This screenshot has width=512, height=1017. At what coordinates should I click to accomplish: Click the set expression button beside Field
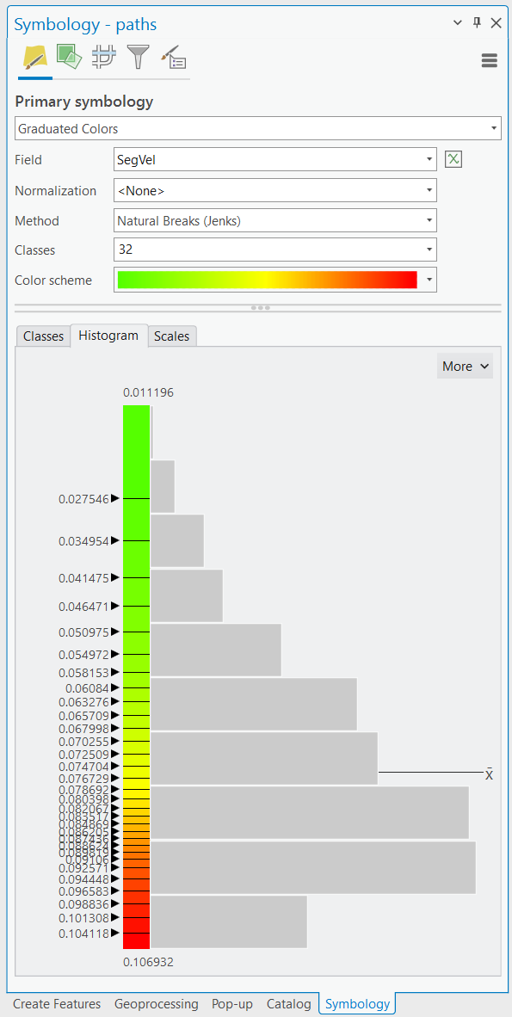(453, 159)
